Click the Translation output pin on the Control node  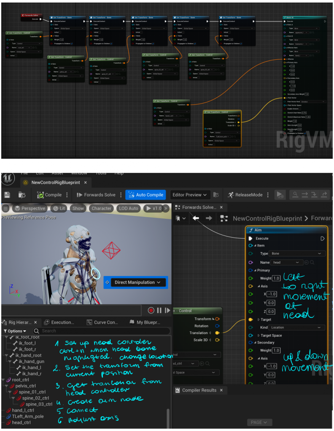pos(217,333)
